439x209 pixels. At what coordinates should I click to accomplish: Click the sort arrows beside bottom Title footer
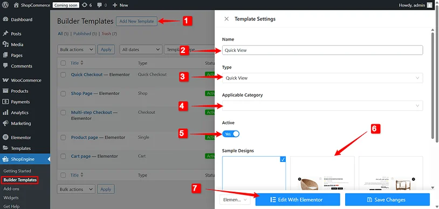(x=82, y=175)
